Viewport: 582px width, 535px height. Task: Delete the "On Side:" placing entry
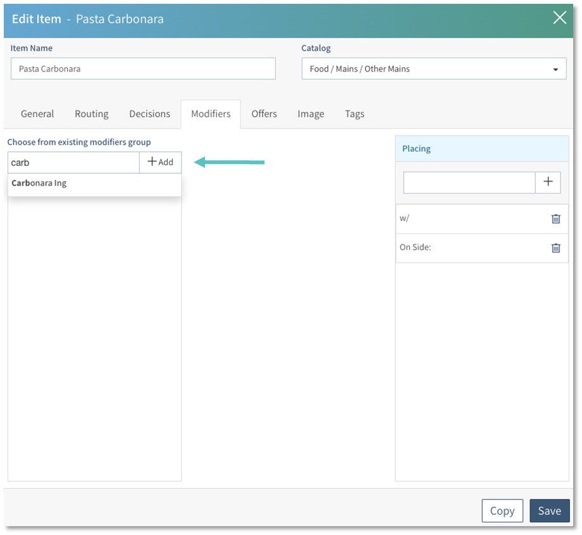(x=555, y=248)
